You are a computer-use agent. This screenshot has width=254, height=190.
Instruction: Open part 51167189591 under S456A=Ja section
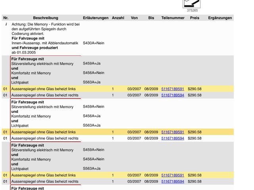point(173,132)
